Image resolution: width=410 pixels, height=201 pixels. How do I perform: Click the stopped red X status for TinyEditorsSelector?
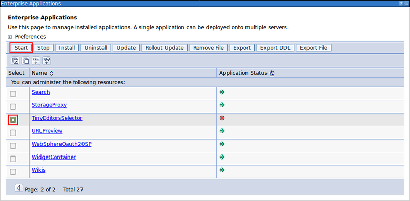[222, 118]
